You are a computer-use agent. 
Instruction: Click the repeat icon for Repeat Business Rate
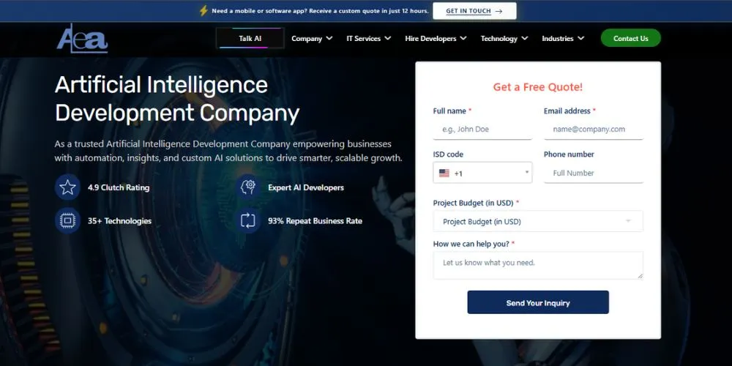[247, 220]
